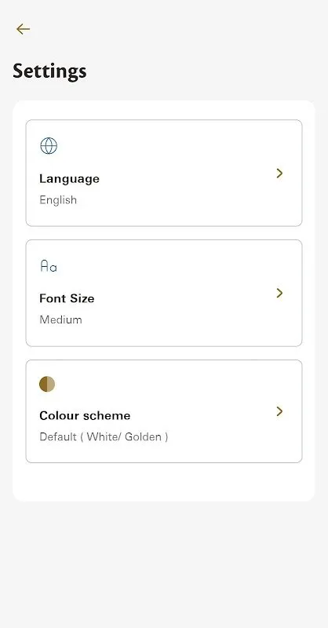
Task: Expand the Colour scheme chevron arrow
Action: [279, 411]
